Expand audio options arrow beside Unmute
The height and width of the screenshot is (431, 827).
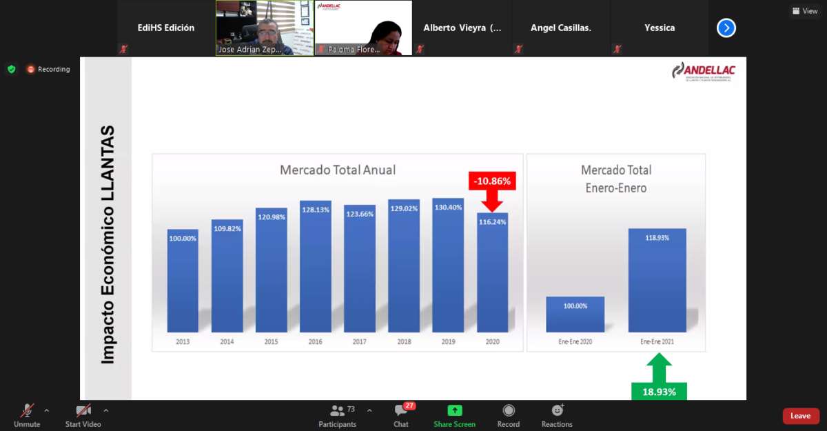pyautogui.click(x=47, y=410)
